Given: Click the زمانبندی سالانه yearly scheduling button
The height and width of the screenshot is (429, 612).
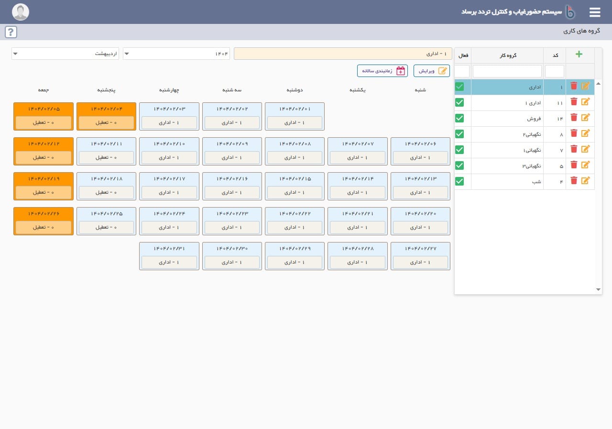Looking at the screenshot, I should click(x=382, y=71).
